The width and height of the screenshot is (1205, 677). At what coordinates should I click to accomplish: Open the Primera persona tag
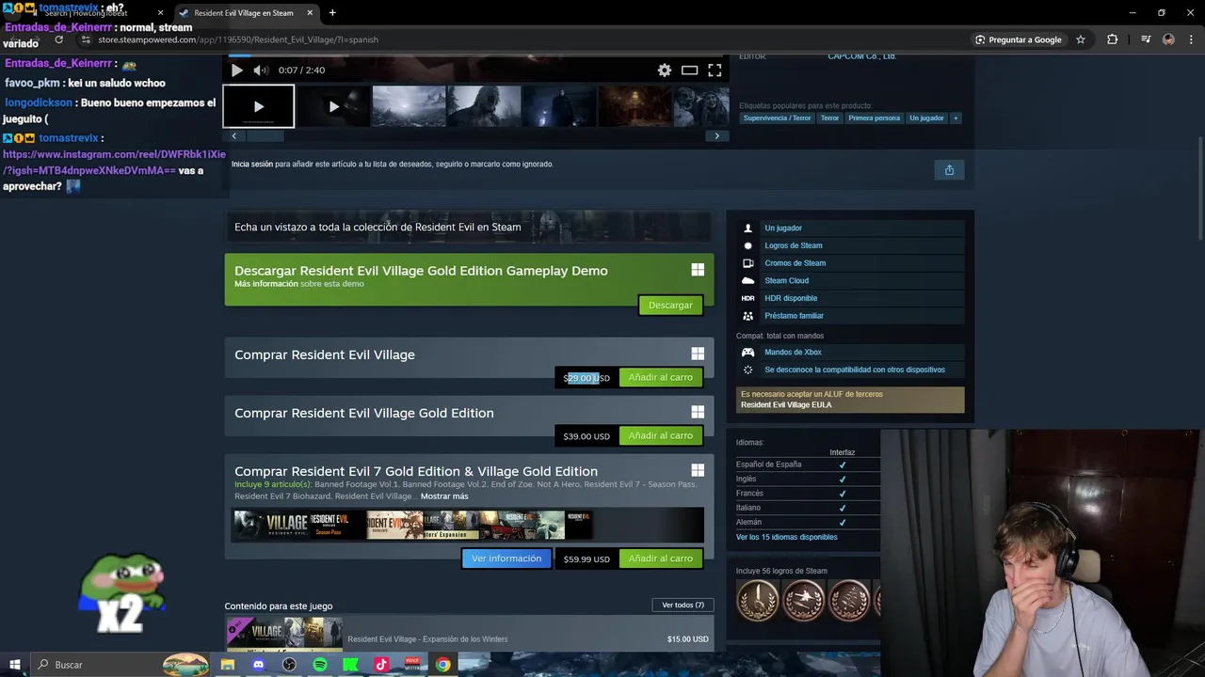point(874,118)
